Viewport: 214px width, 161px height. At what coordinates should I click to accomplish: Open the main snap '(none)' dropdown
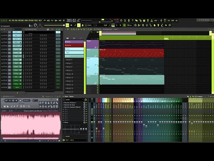click(x=90, y=25)
